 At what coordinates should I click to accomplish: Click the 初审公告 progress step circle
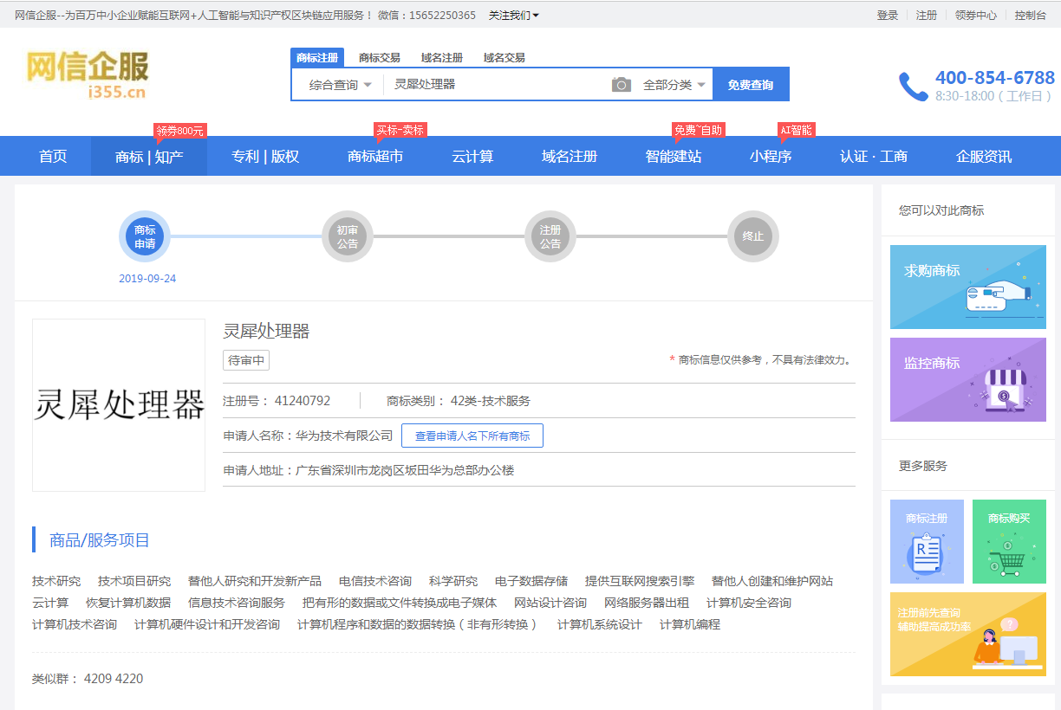[x=348, y=236]
